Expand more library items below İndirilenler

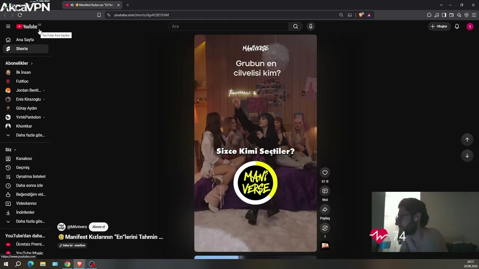point(25,222)
